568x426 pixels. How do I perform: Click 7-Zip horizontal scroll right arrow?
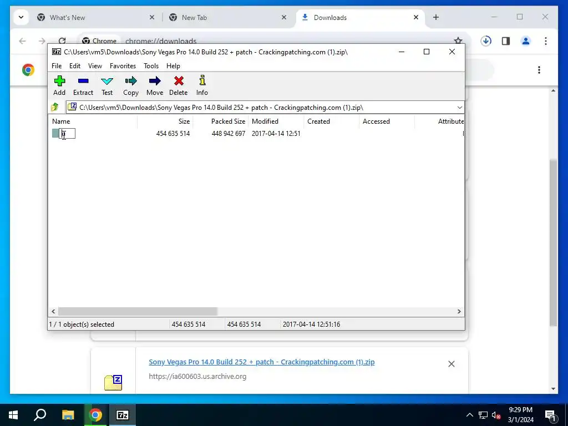coord(459,312)
